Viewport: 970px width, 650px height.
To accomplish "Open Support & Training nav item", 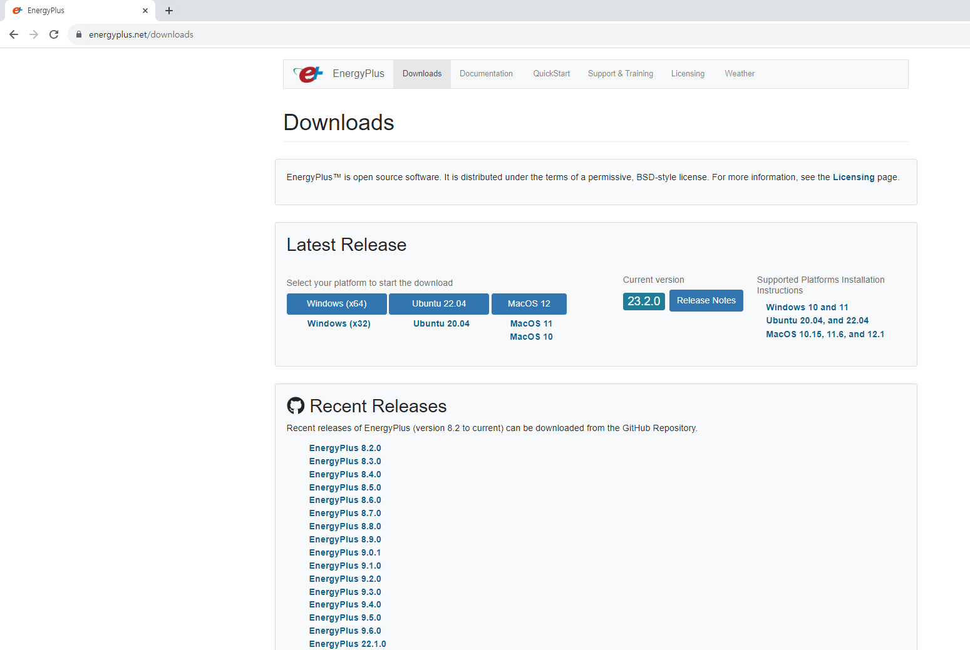I will click(x=621, y=74).
